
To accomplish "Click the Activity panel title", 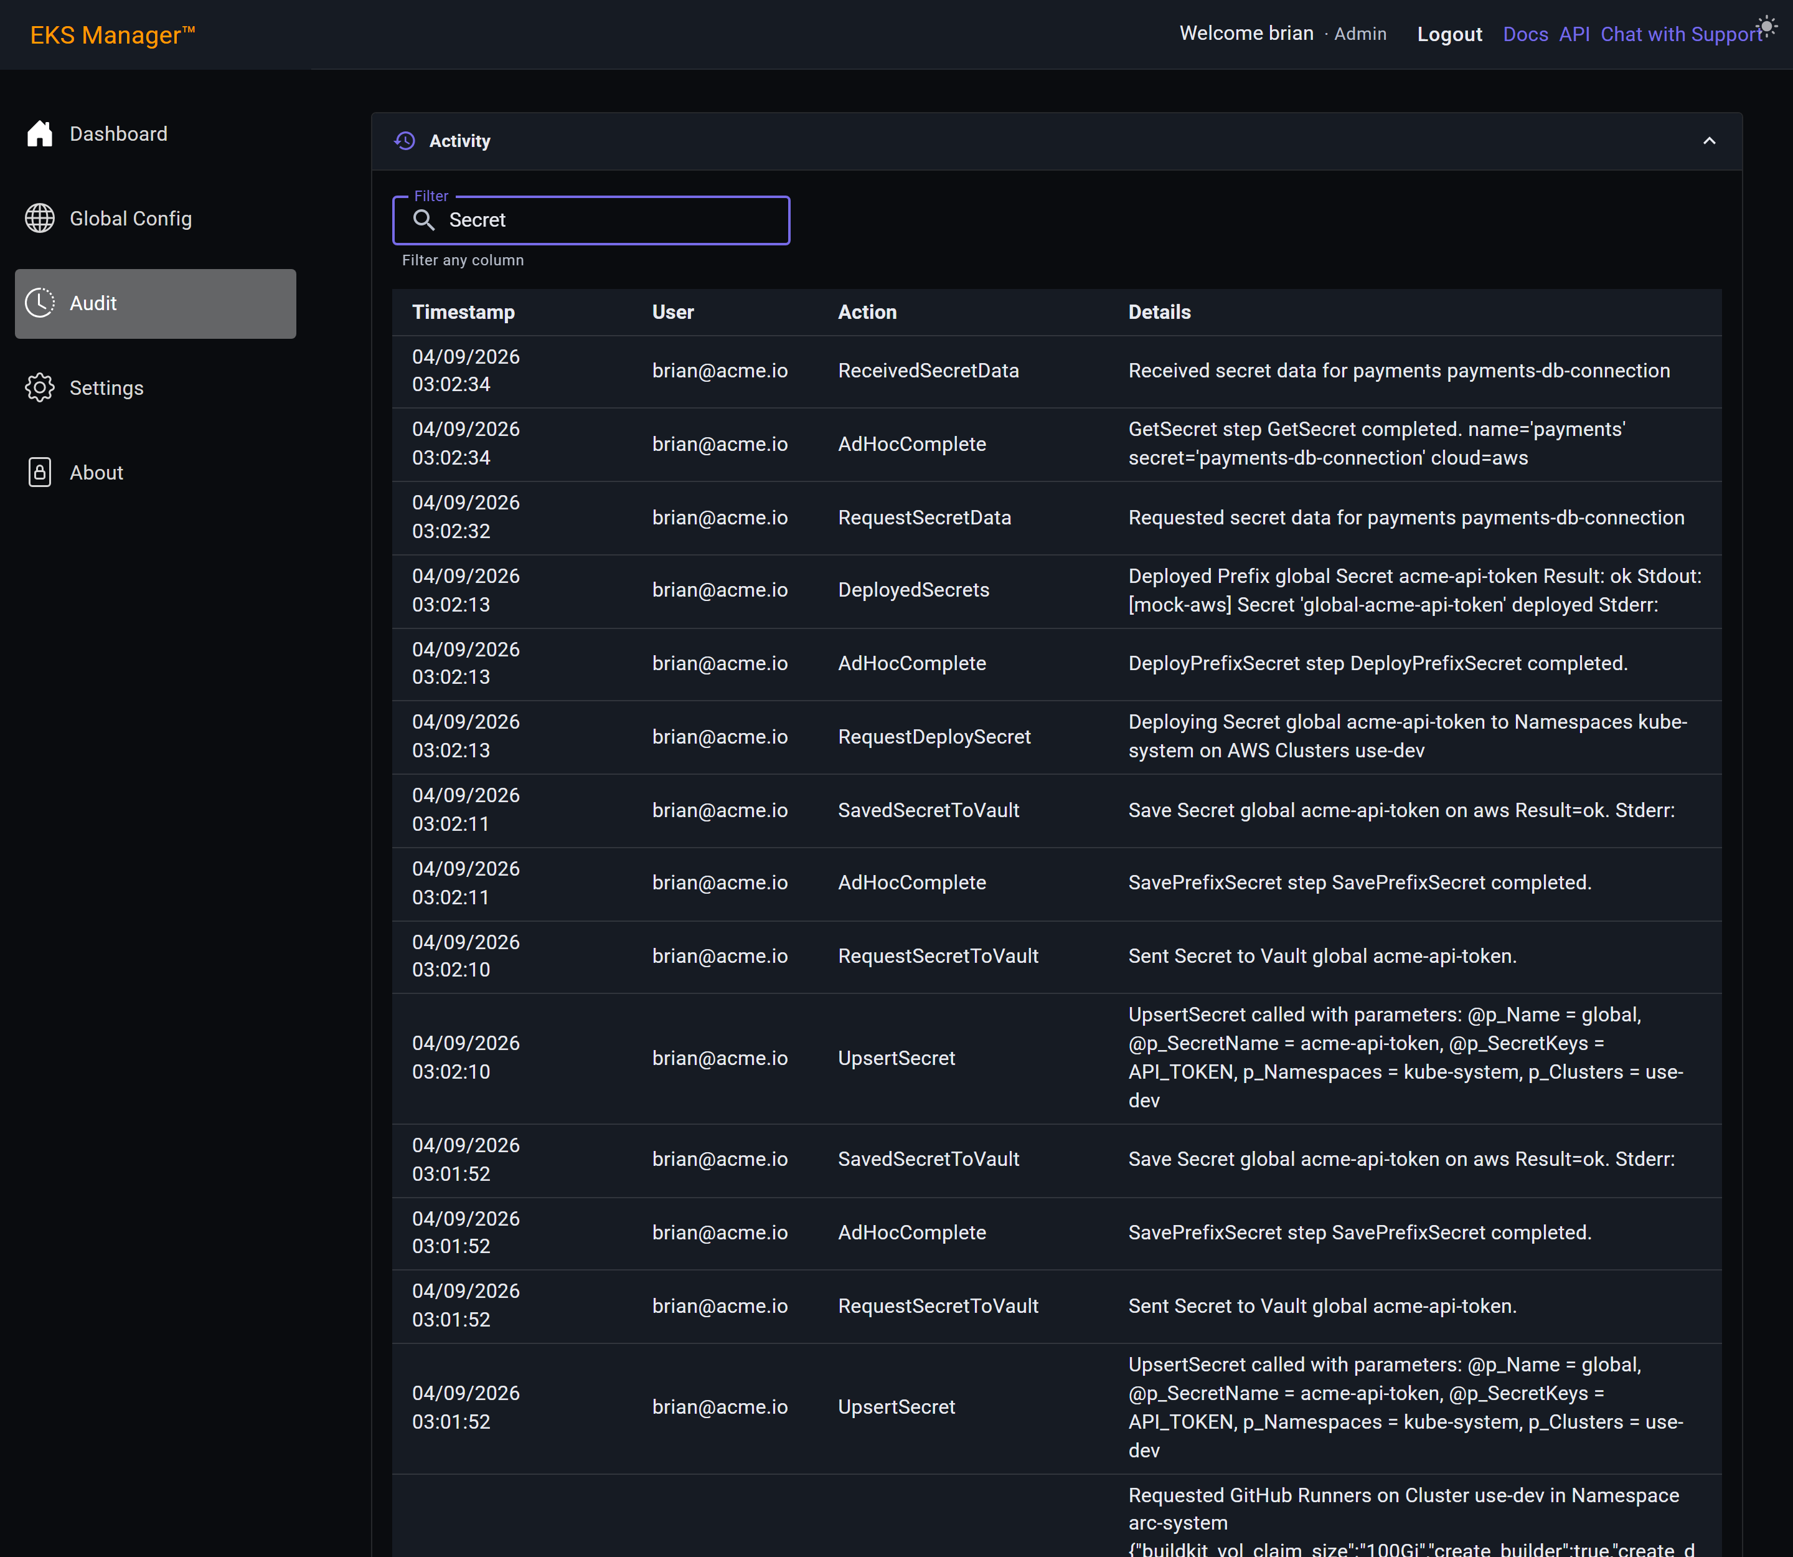I will pos(459,141).
